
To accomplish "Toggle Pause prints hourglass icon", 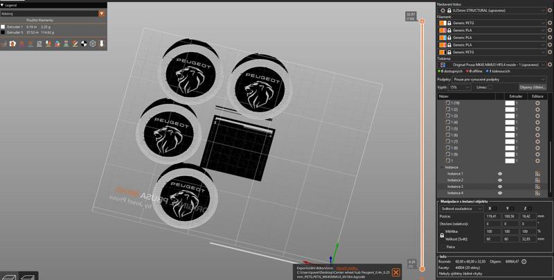I will pyautogui.click(x=66, y=44).
